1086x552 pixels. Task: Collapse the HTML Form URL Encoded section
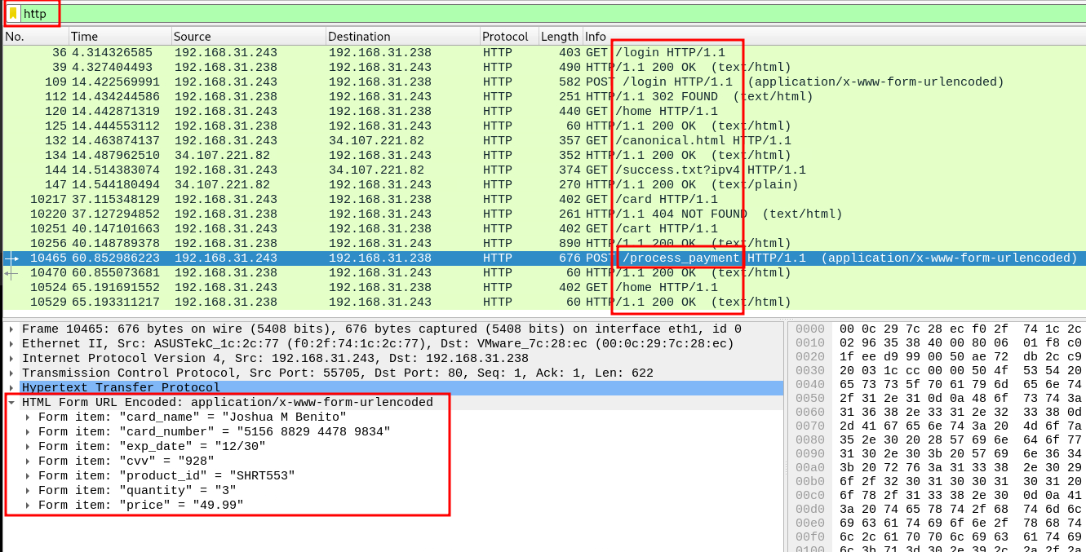pyautogui.click(x=11, y=403)
